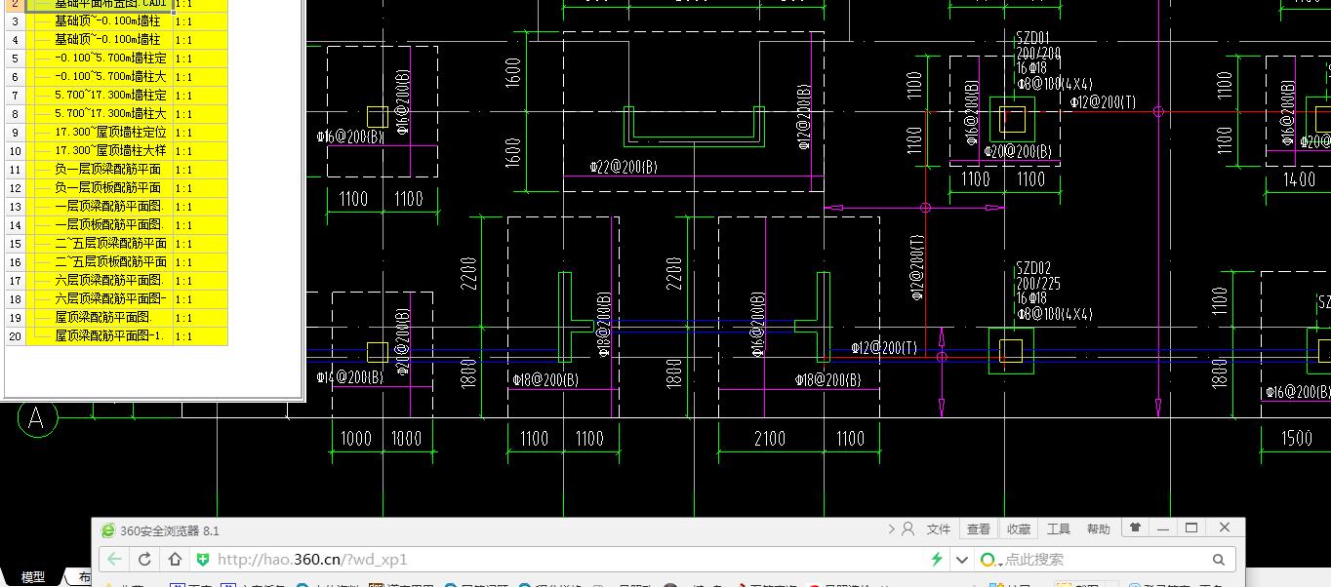Click the green security shield icon
This screenshot has height=587, width=1331.
(x=203, y=560)
